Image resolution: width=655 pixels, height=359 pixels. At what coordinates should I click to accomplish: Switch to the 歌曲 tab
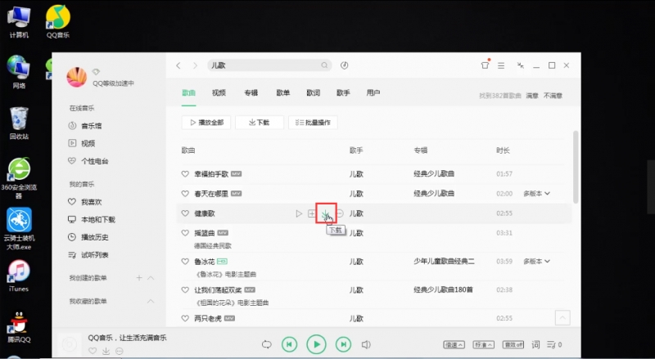tap(189, 93)
